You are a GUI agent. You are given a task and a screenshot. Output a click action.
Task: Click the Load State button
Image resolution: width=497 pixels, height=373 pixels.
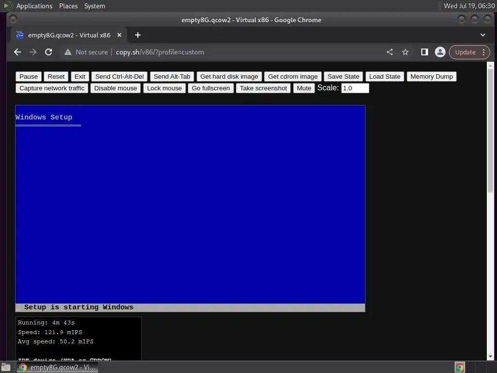385,76
